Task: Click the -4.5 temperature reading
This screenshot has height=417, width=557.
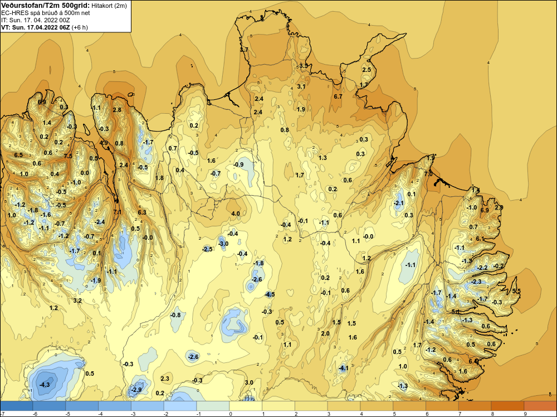Action: point(270,294)
